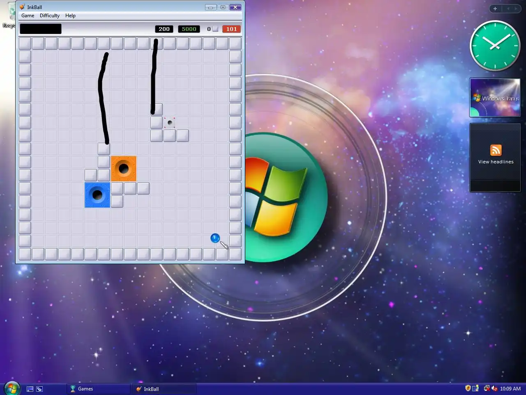Switch to the InkBall taskbar button
Screen dimensions: 526x395
click(x=164, y=389)
